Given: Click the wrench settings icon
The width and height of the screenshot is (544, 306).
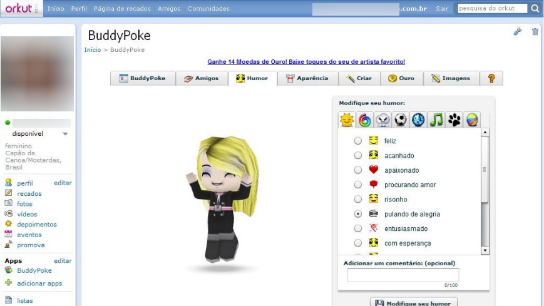Looking at the screenshot, I should pyautogui.click(x=517, y=32).
